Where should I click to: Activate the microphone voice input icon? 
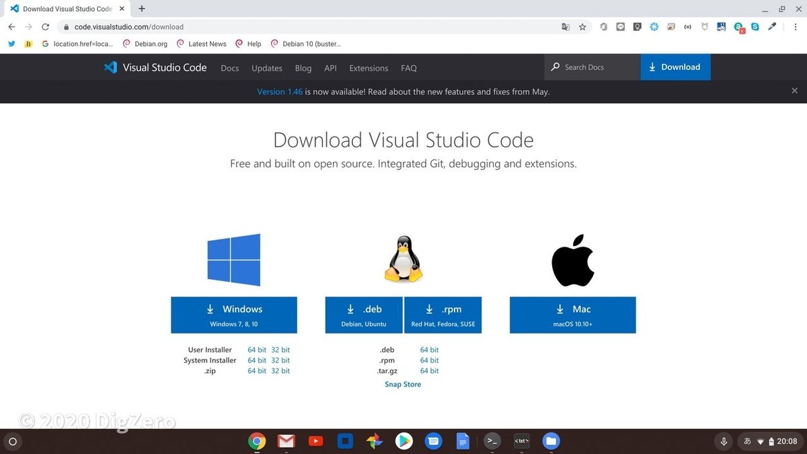tap(724, 441)
